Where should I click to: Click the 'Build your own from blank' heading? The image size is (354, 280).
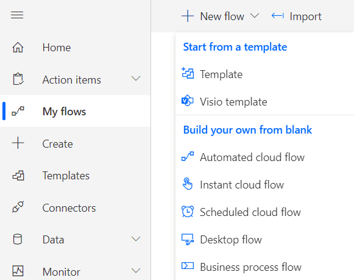(x=247, y=130)
